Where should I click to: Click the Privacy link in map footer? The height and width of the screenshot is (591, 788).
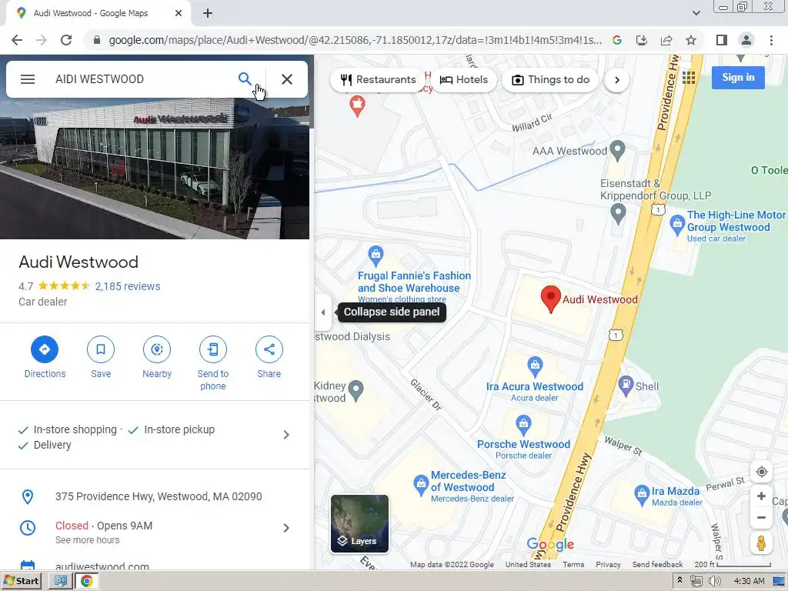(608, 564)
